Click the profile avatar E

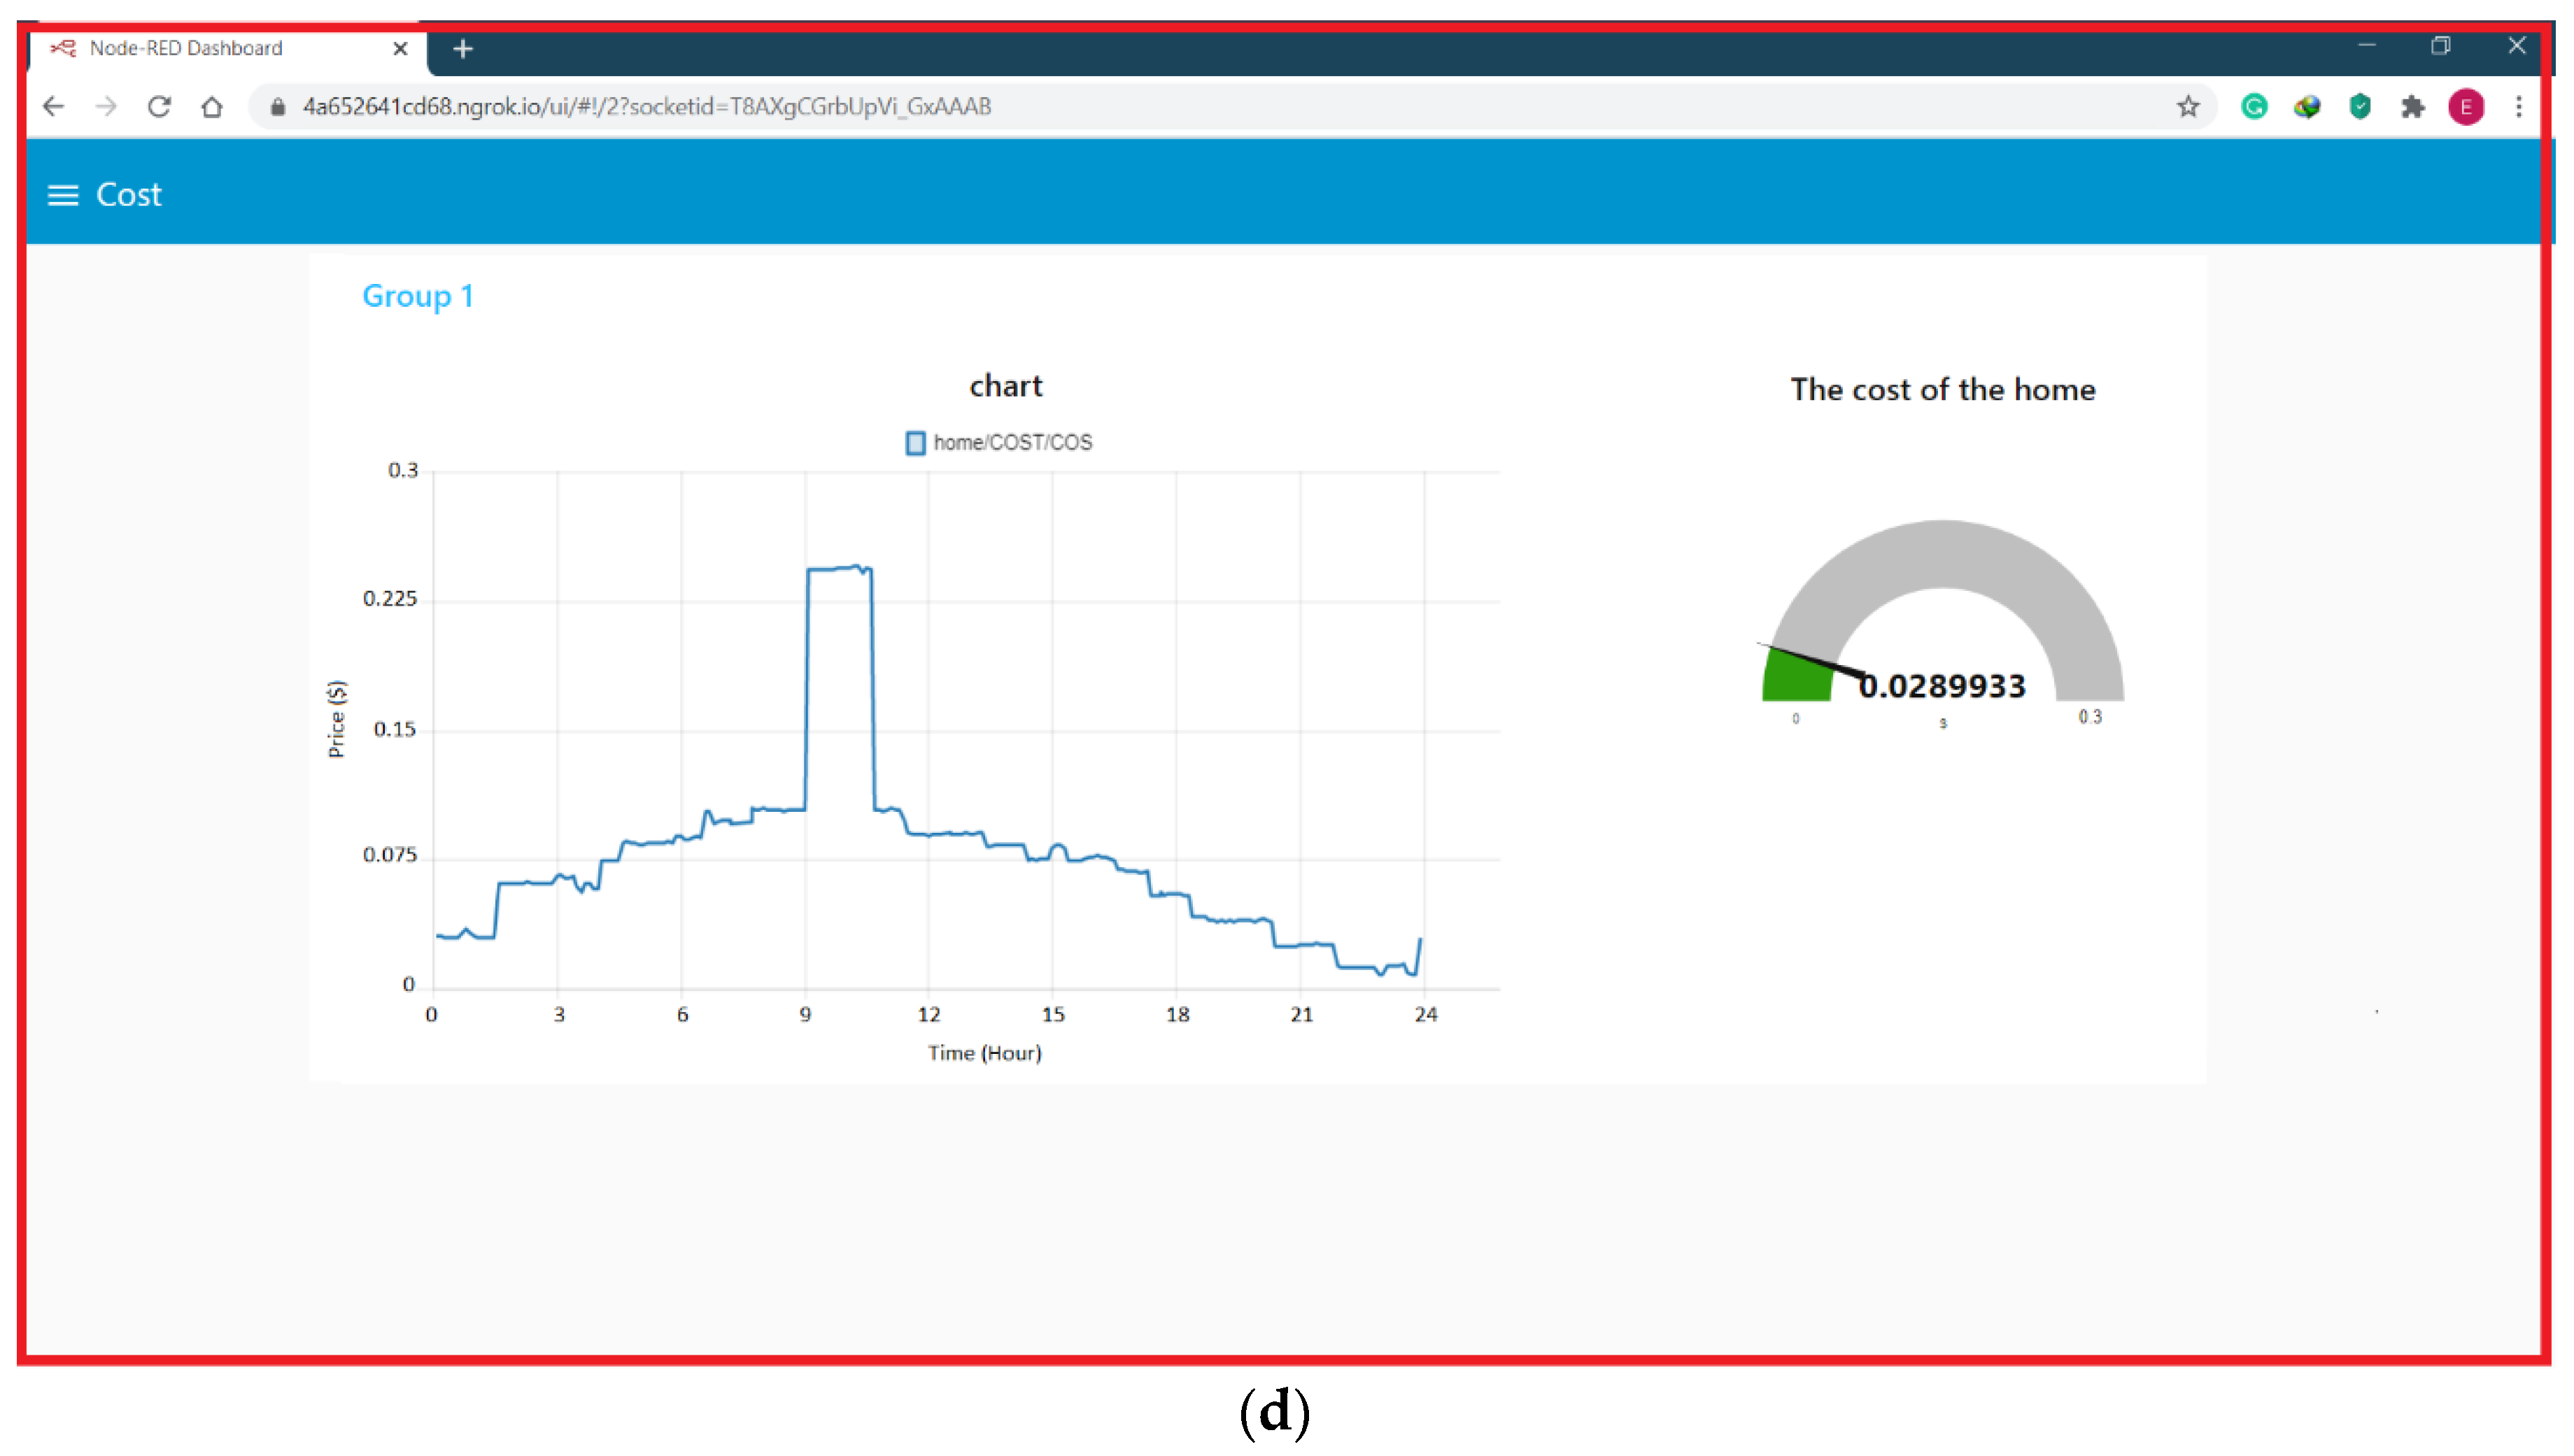click(x=2466, y=106)
